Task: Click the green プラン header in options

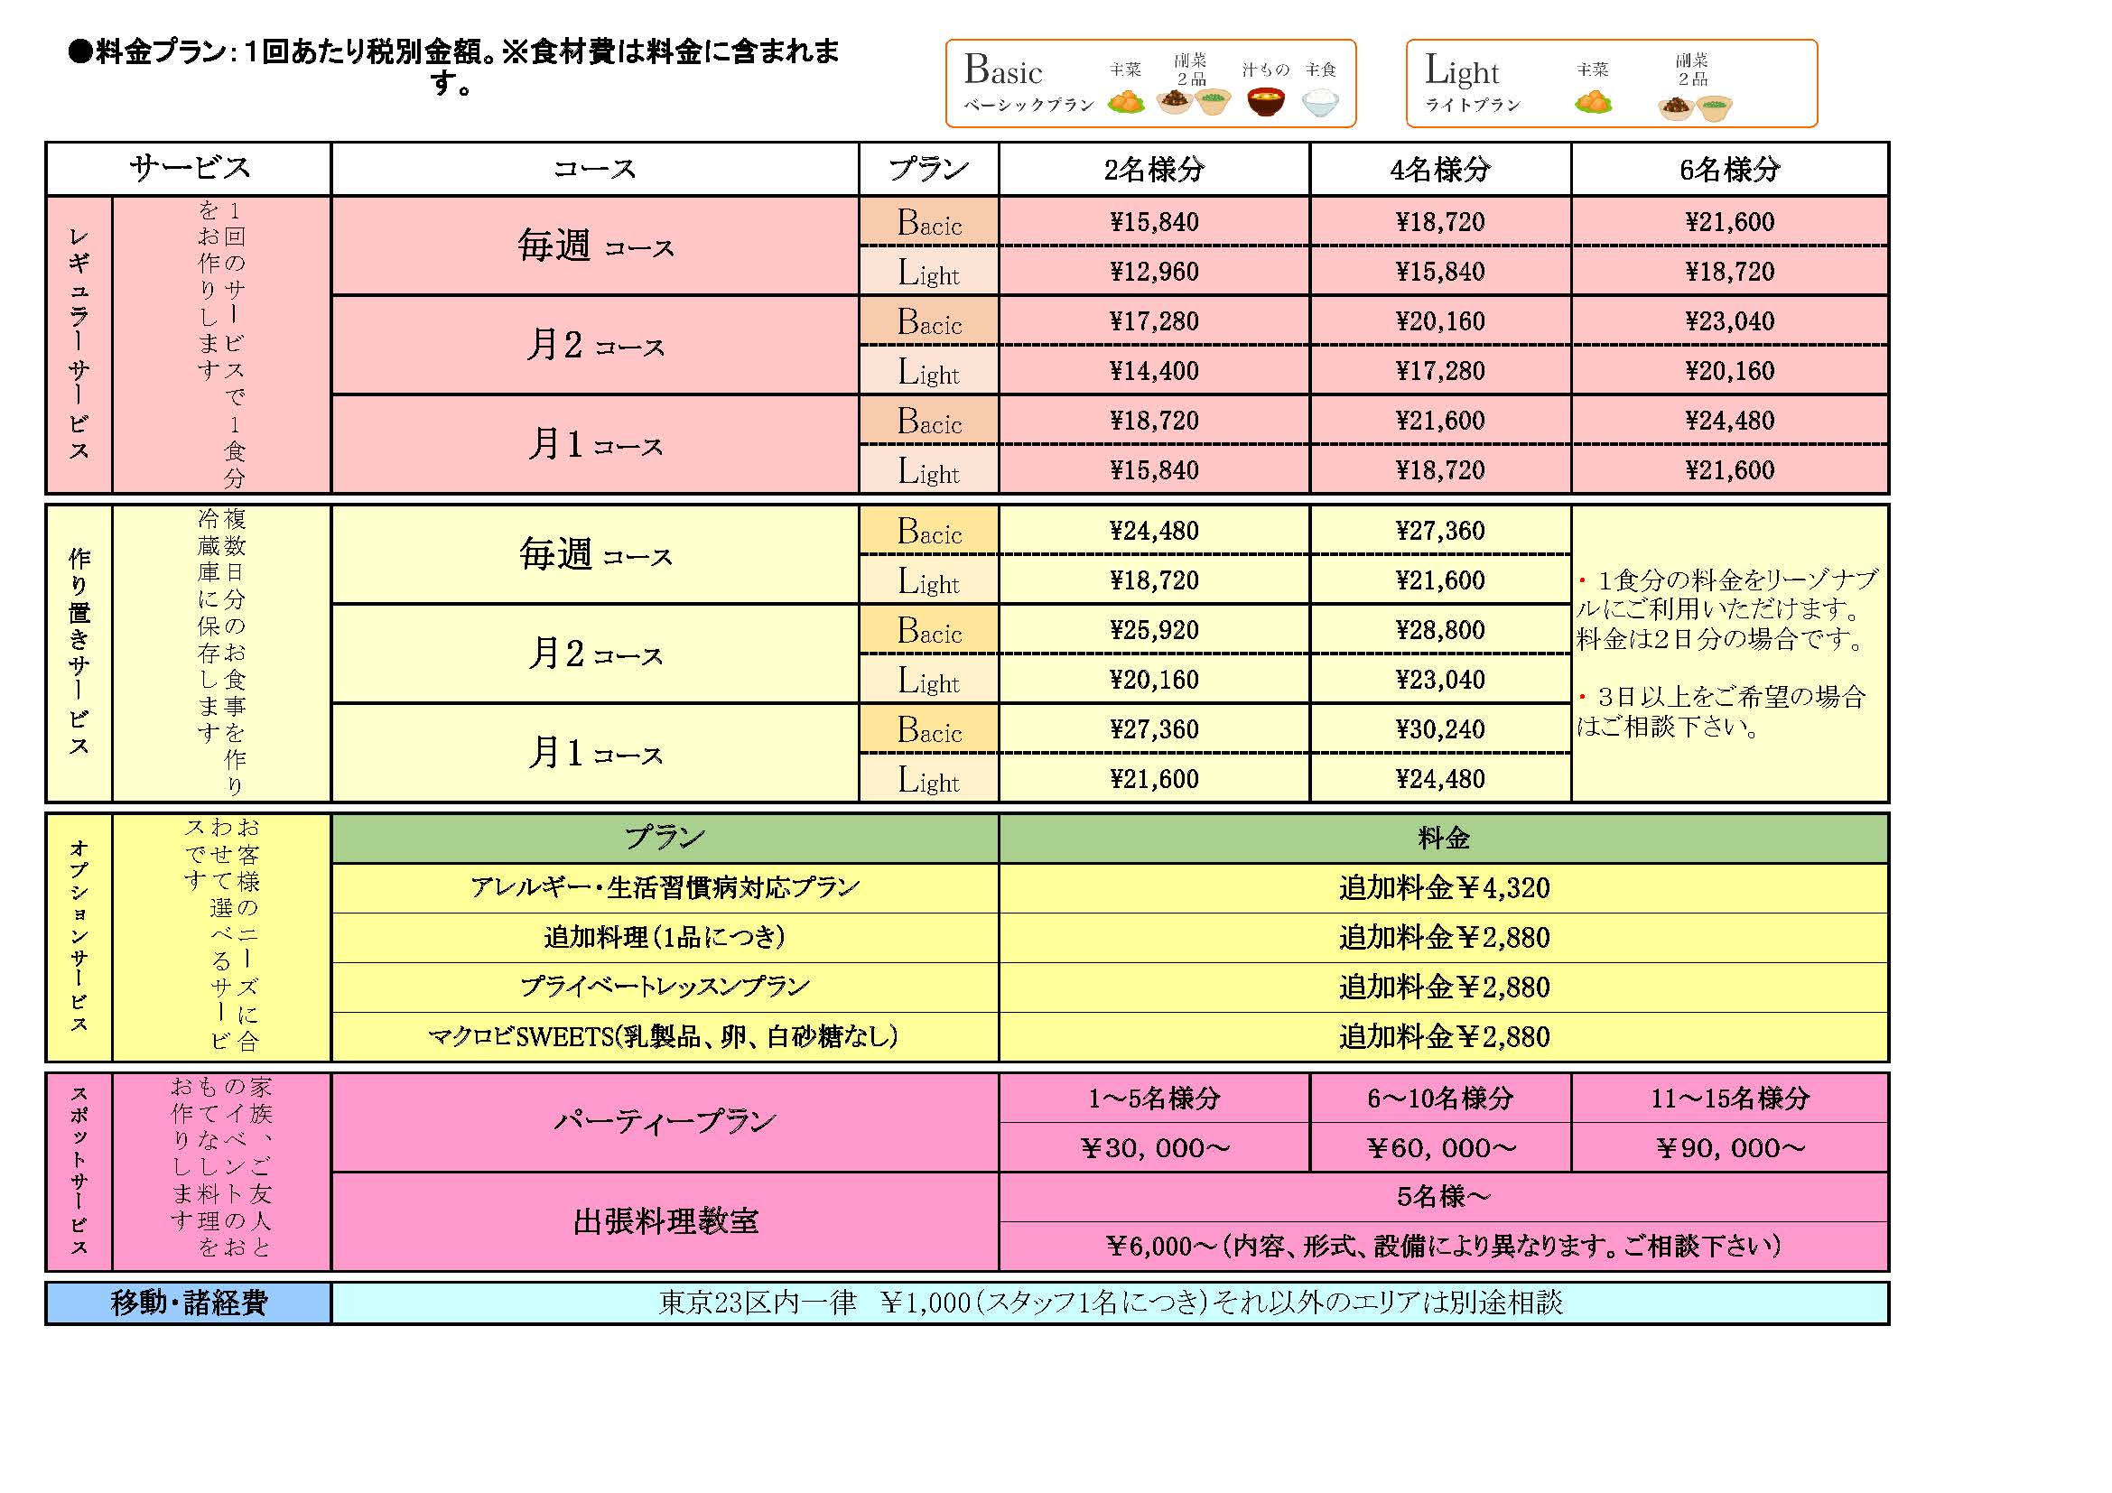Action: pyautogui.click(x=665, y=838)
